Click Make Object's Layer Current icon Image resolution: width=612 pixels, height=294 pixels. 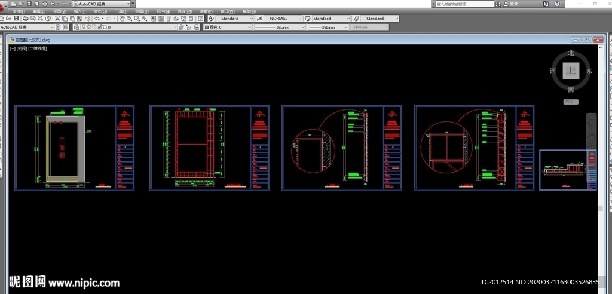(180, 27)
